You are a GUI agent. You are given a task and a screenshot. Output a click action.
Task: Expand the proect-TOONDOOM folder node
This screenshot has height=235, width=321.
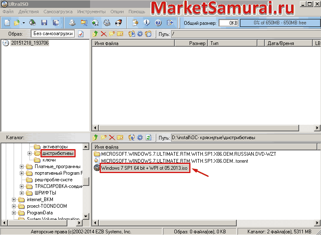tap(14, 206)
